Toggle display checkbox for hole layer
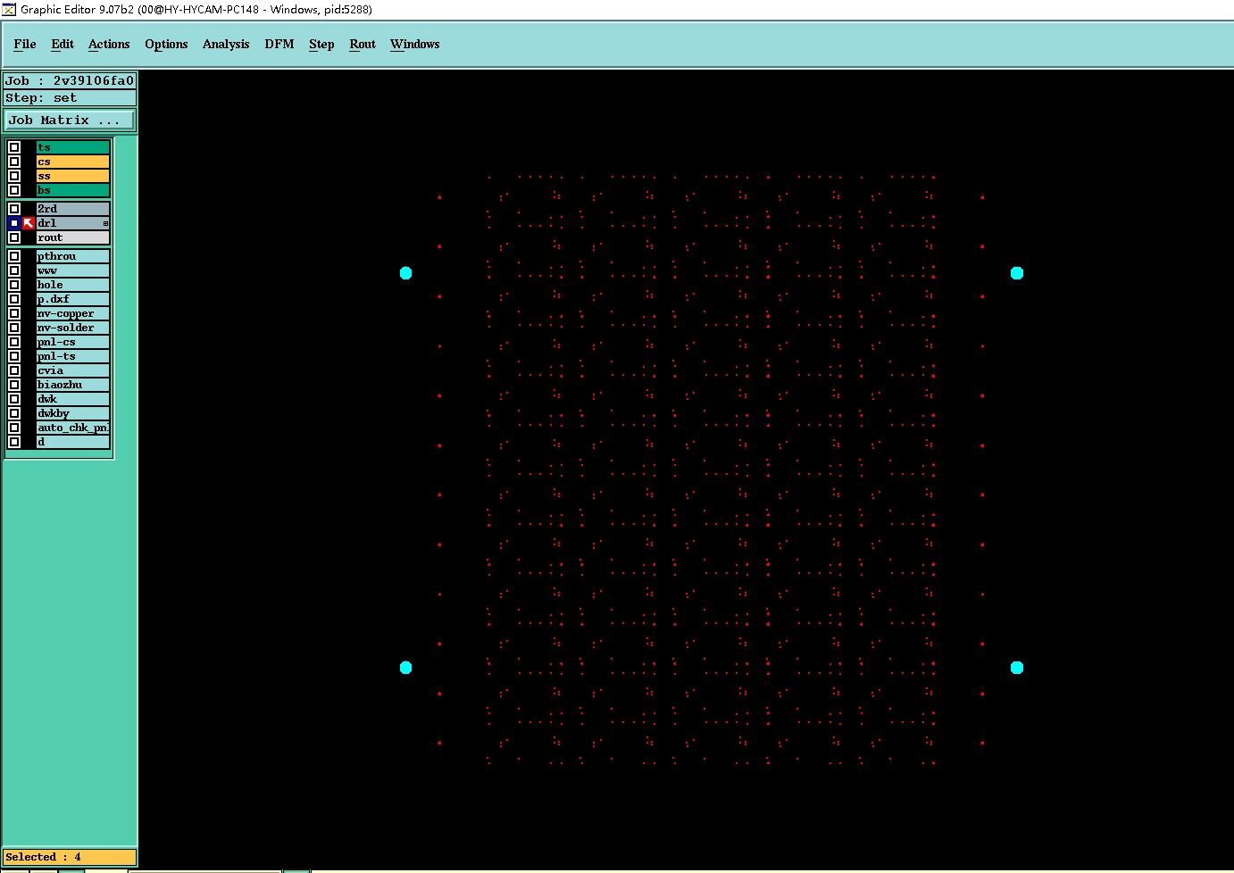This screenshot has height=873, width=1234. point(14,285)
